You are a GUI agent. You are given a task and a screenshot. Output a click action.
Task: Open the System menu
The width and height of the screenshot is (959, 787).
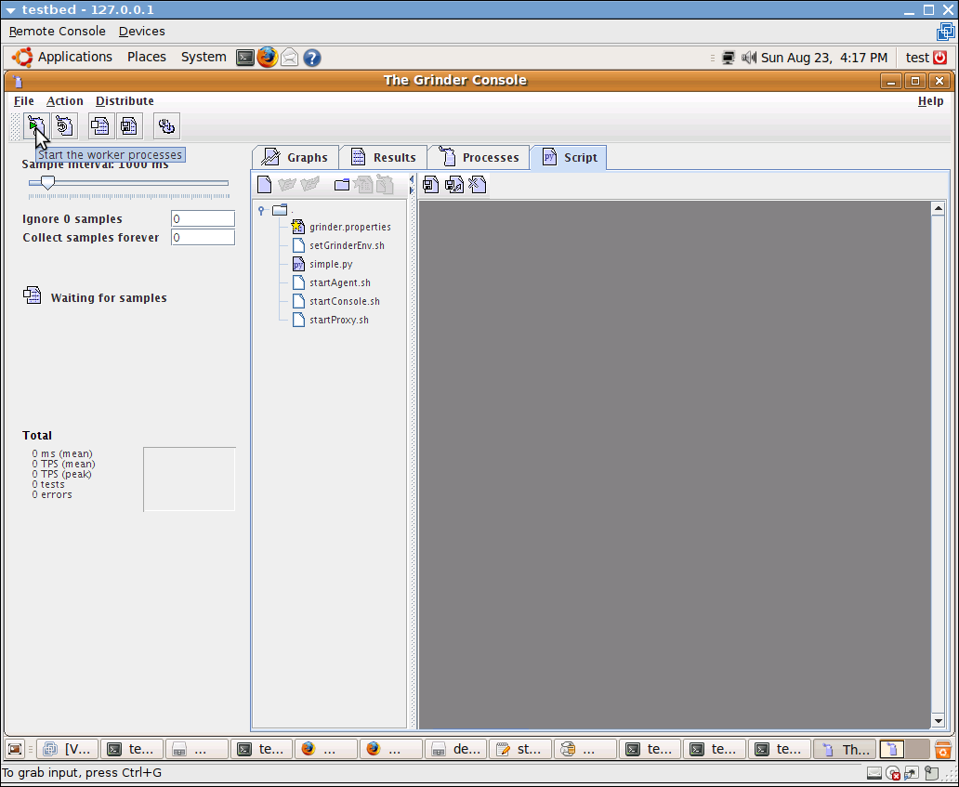tap(204, 57)
